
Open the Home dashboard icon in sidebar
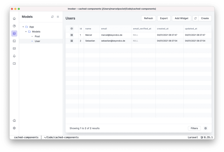14,18
